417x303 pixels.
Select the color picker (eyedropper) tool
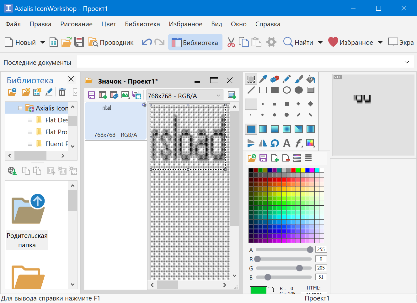(x=263, y=79)
